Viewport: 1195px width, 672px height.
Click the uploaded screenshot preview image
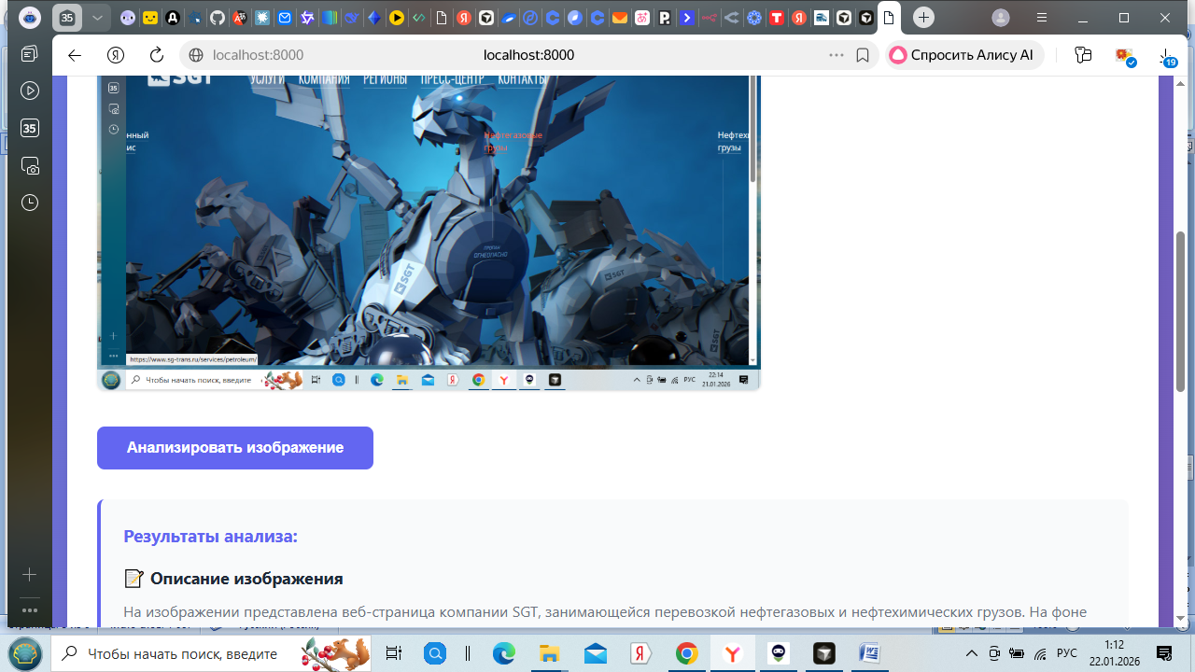pyautogui.click(x=429, y=232)
